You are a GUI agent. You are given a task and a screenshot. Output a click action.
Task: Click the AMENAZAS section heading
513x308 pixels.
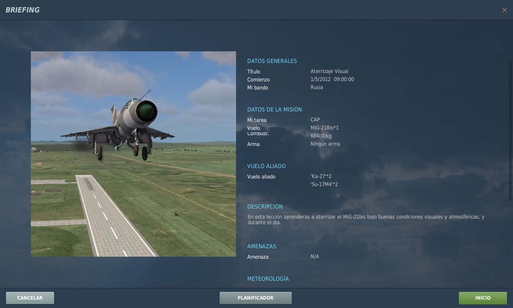pos(261,246)
